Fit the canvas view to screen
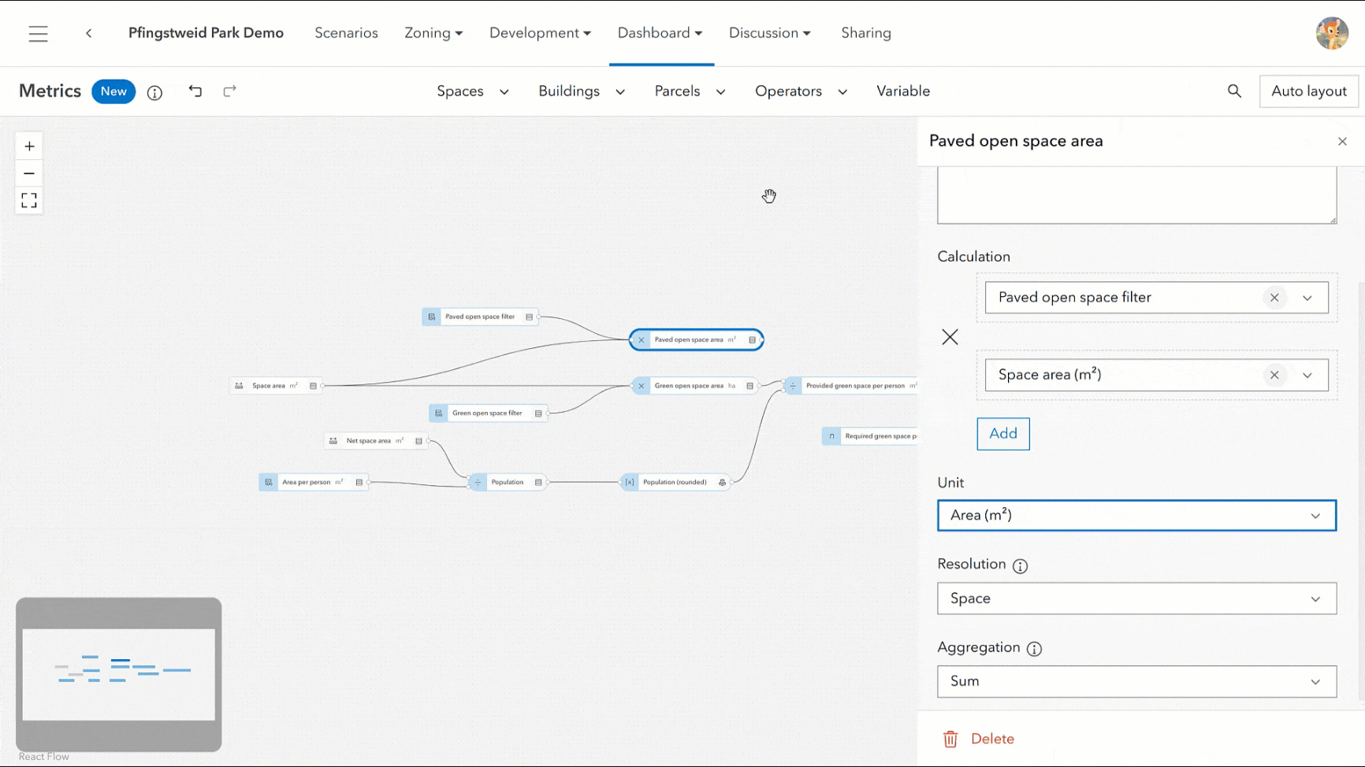 (29, 201)
